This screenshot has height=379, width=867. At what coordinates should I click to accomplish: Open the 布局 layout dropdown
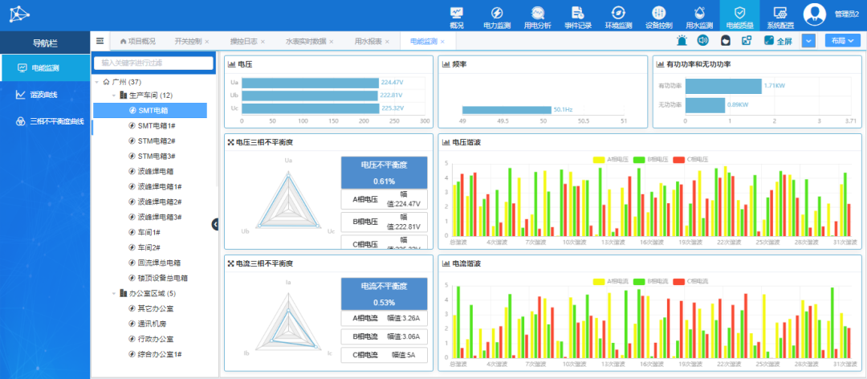(x=841, y=41)
